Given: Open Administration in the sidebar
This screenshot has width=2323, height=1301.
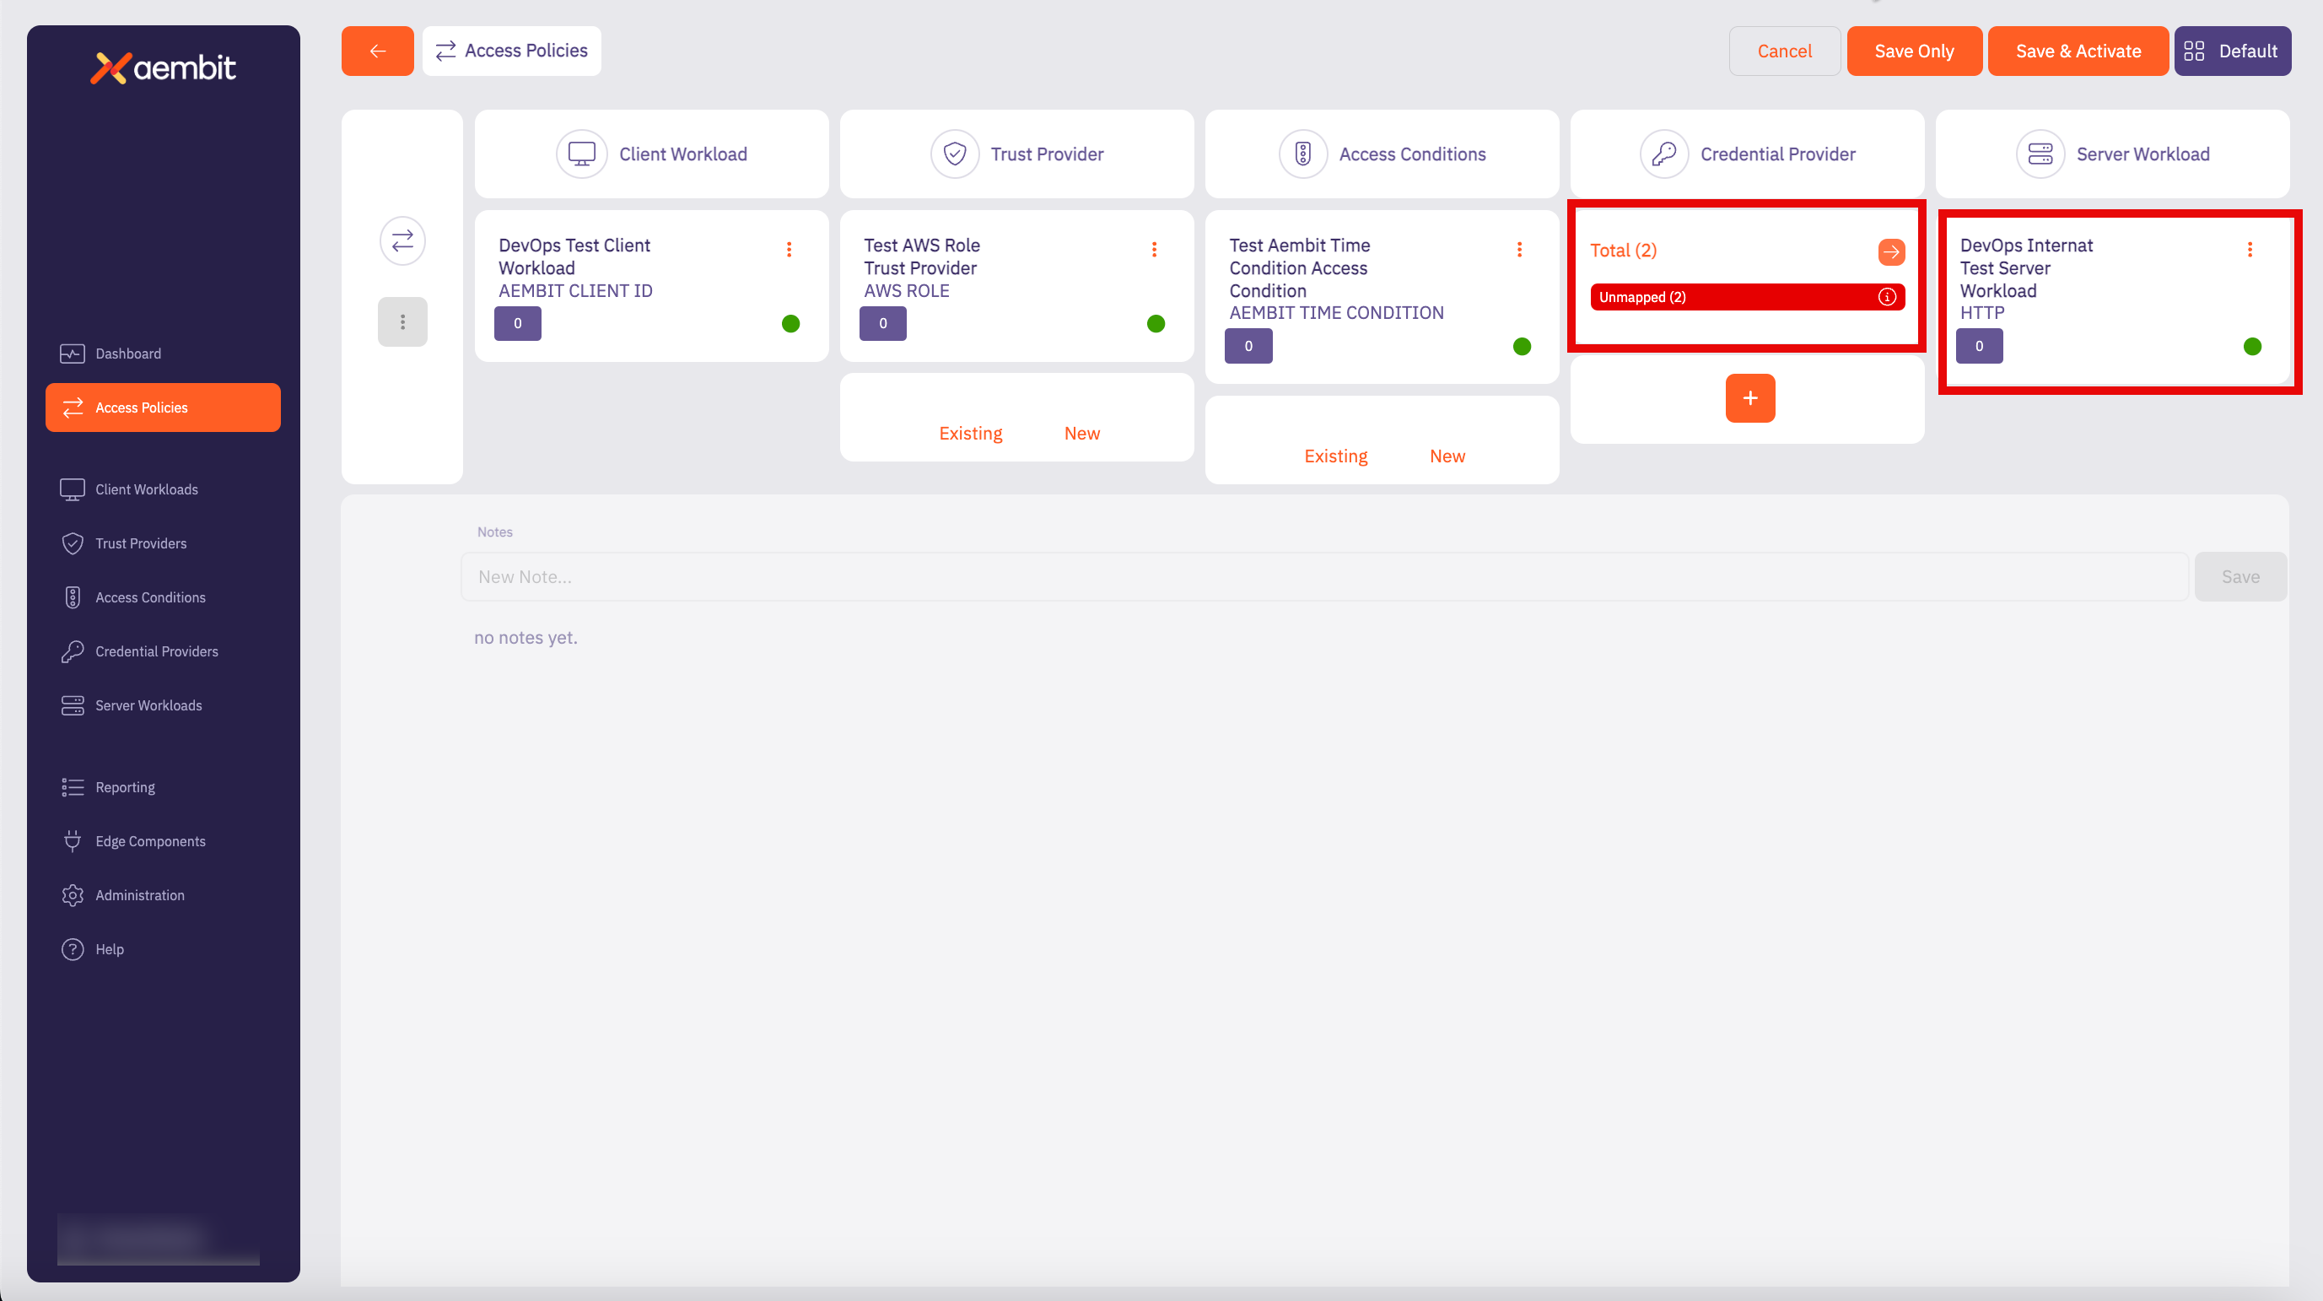Looking at the screenshot, I should (x=162, y=895).
